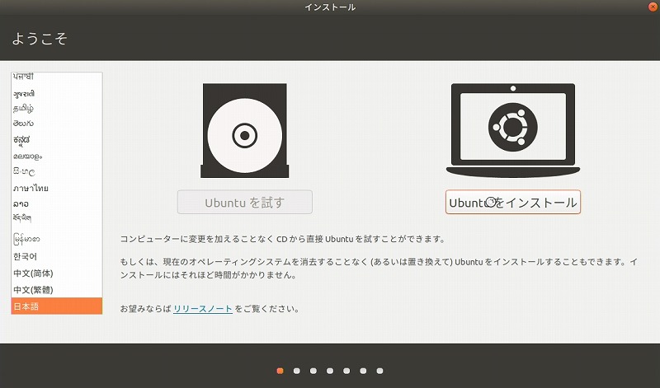The image size is (660, 388).
Task: Select සිංහල in the language list
Action: [56, 172]
